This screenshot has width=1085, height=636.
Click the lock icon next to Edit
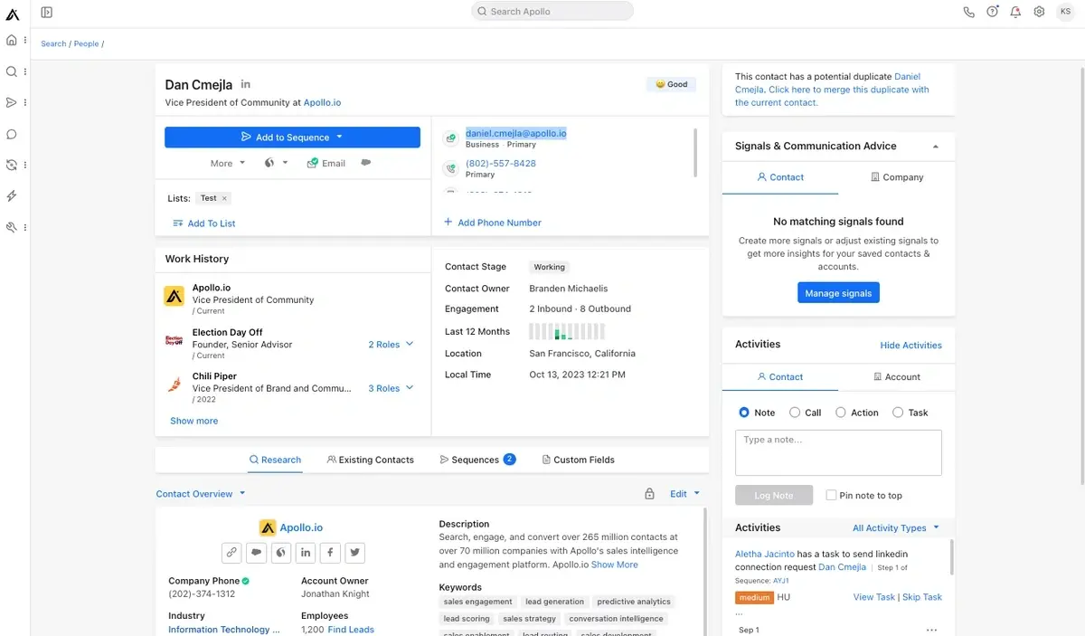click(x=649, y=494)
